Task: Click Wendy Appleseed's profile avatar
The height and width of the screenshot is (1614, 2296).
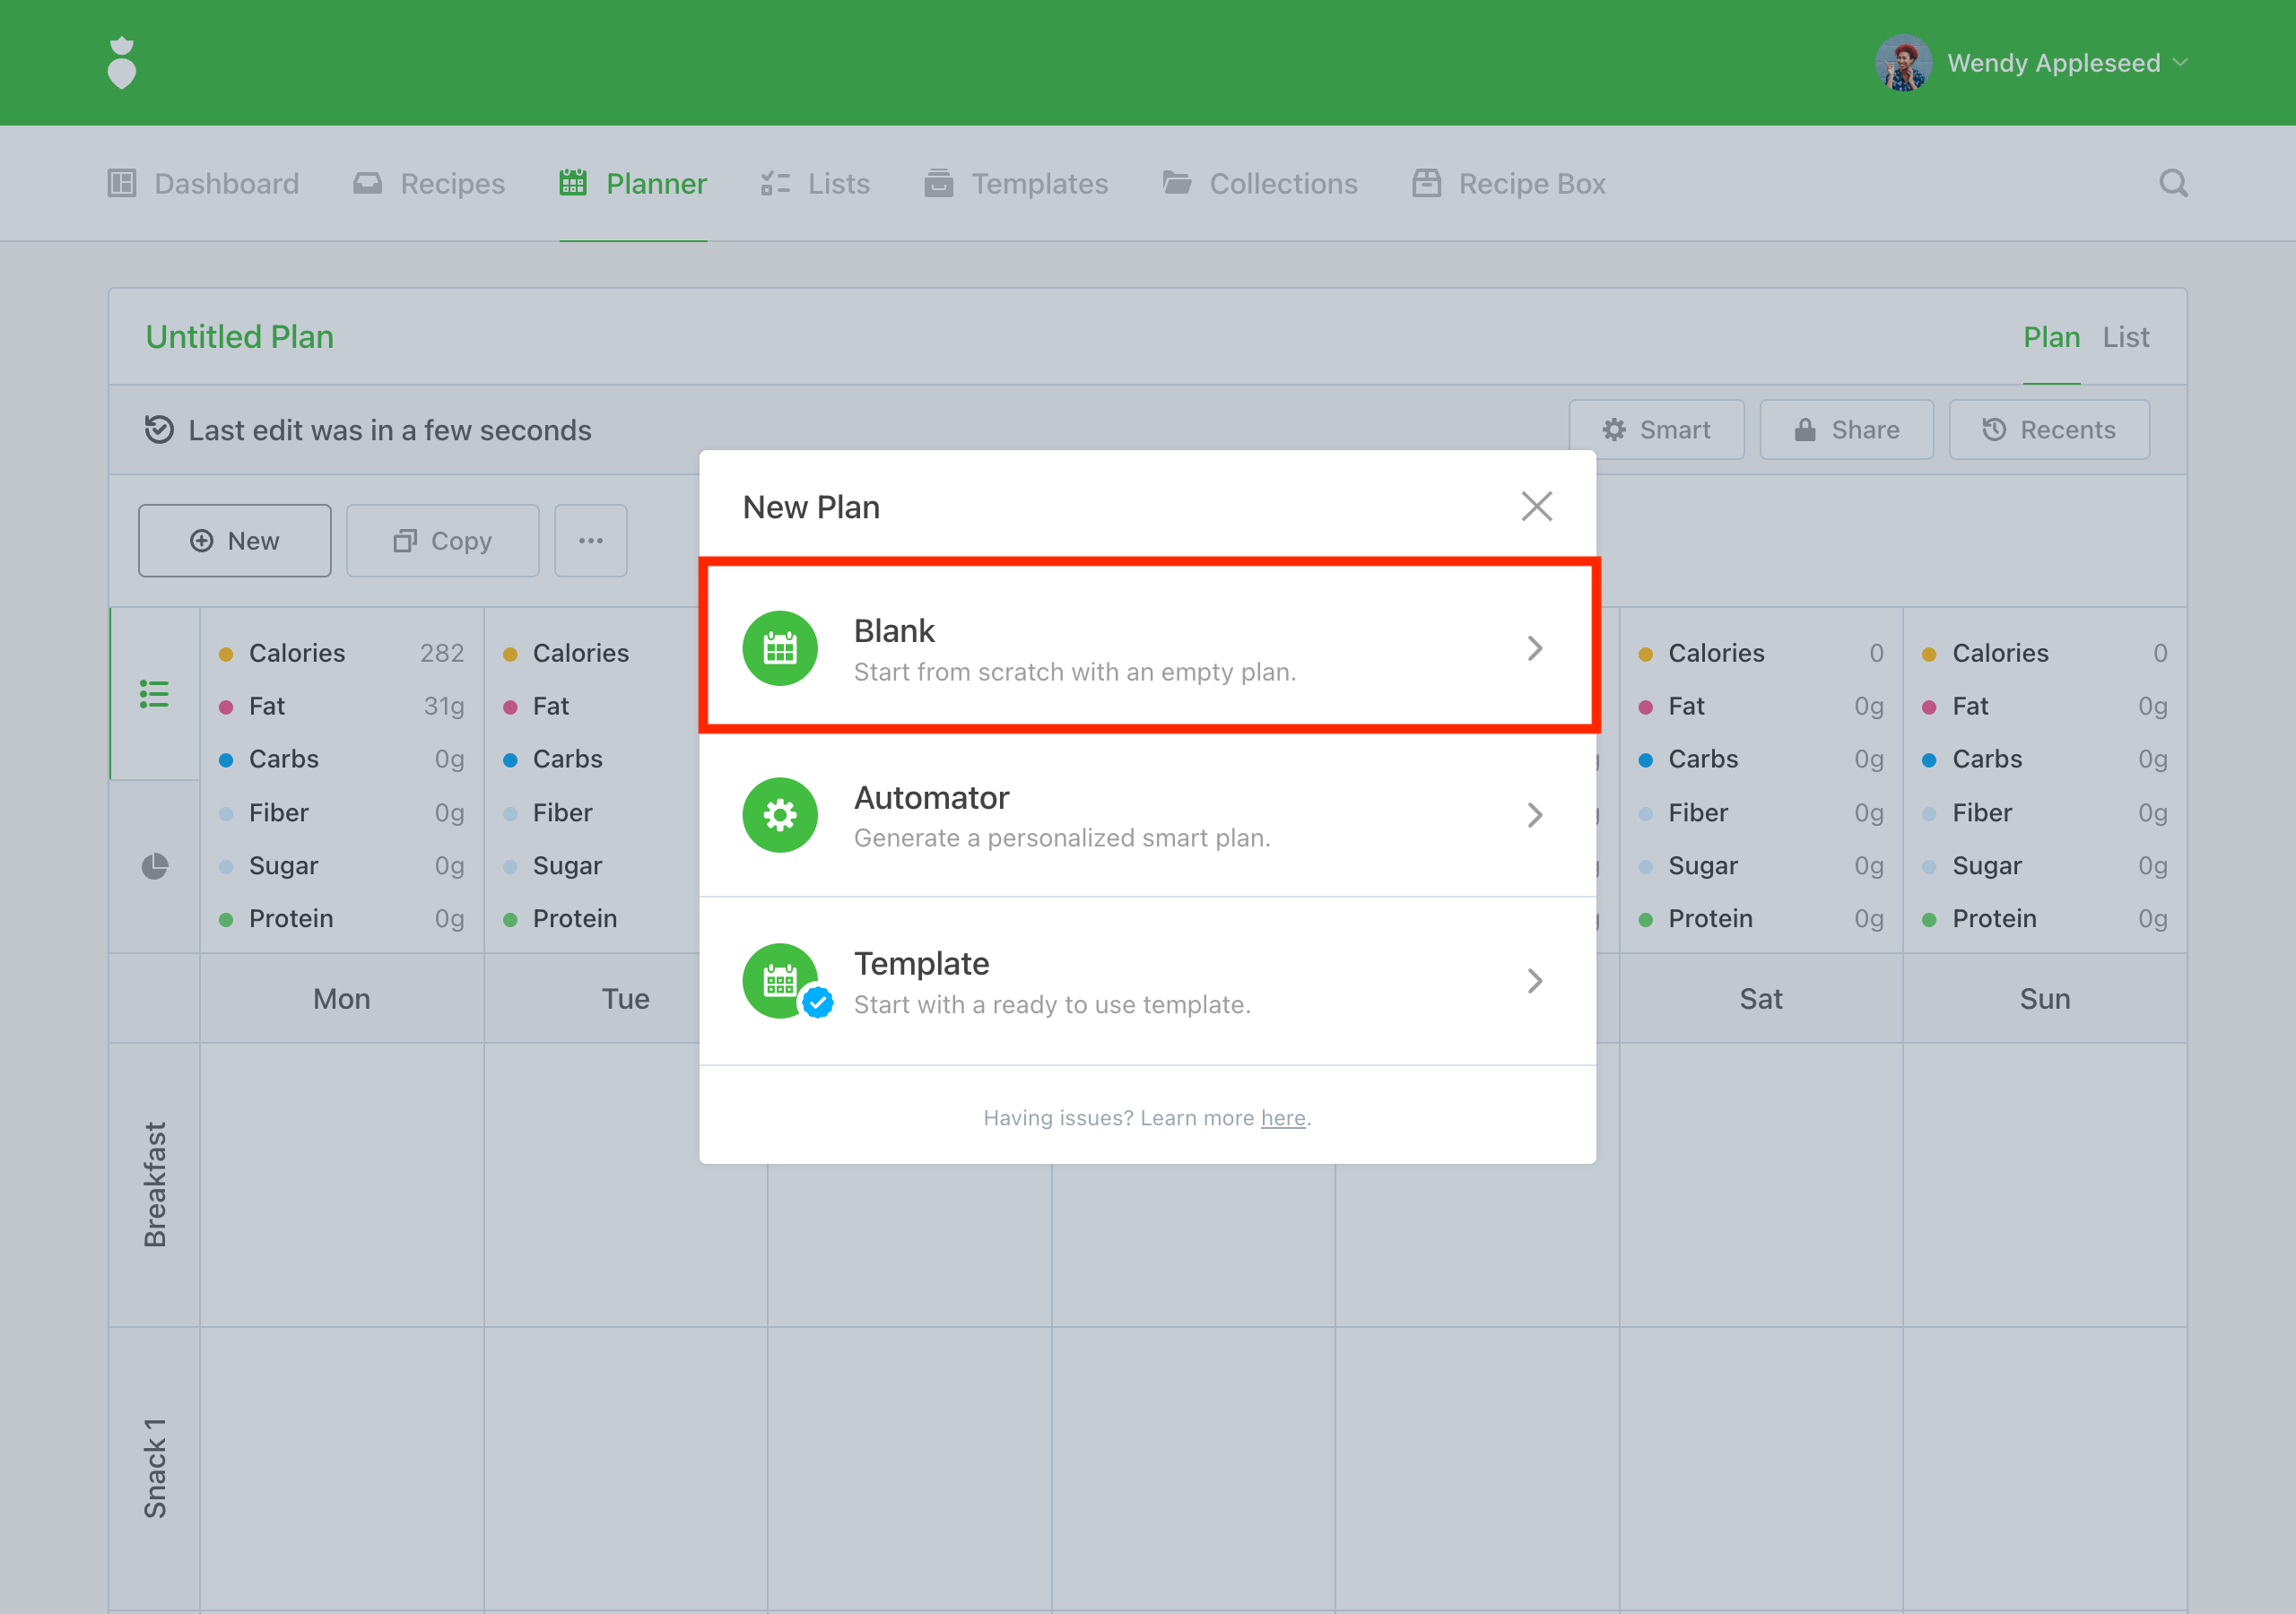Action: tap(1902, 63)
